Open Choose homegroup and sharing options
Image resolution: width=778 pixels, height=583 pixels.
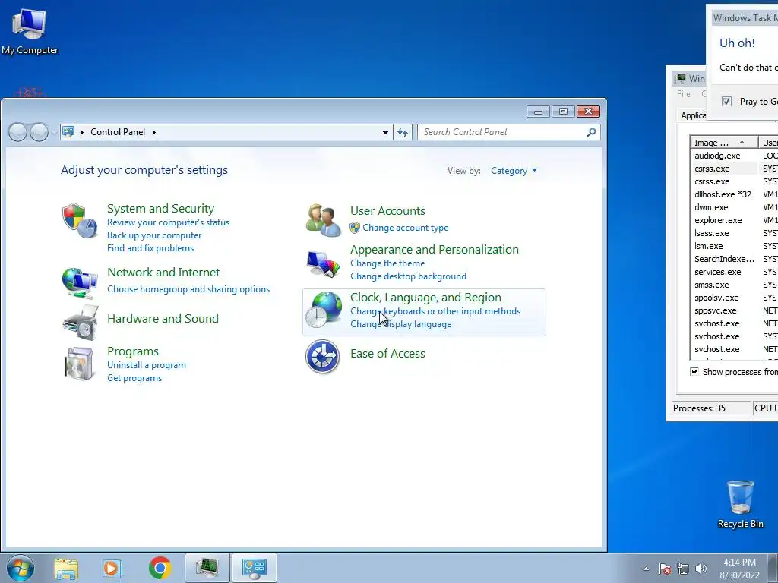[x=188, y=289]
